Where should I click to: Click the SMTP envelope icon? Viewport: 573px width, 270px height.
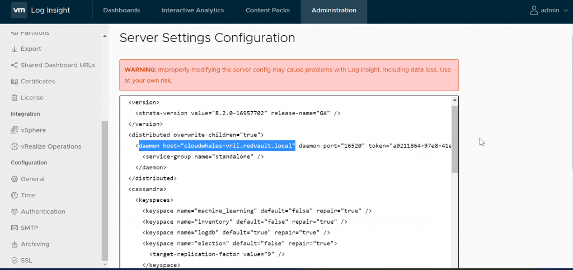pos(15,228)
